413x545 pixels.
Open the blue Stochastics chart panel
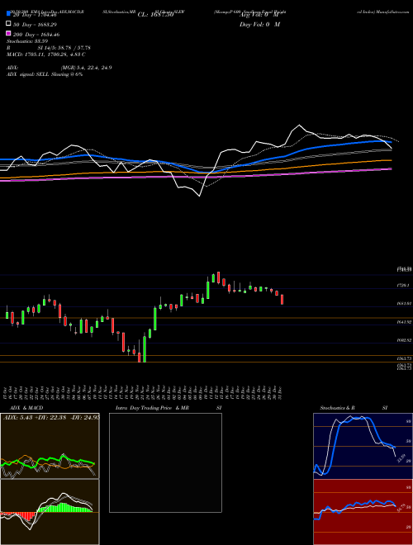click(363, 446)
